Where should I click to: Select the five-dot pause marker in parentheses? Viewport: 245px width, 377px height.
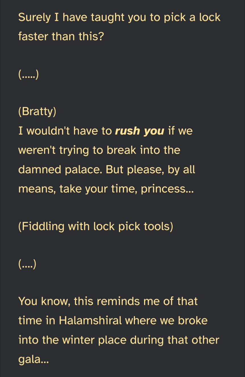pos(28,75)
